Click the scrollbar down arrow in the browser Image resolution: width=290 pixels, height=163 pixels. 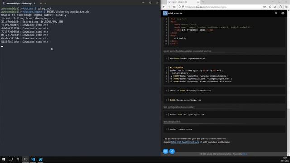pos(289,155)
